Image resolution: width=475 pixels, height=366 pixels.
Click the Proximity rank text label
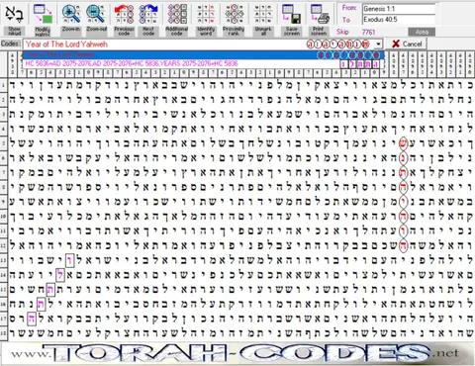tap(234, 31)
